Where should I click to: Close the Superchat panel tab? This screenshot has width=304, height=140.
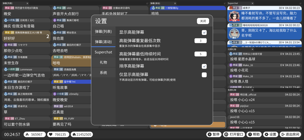click(x=252, y=3)
